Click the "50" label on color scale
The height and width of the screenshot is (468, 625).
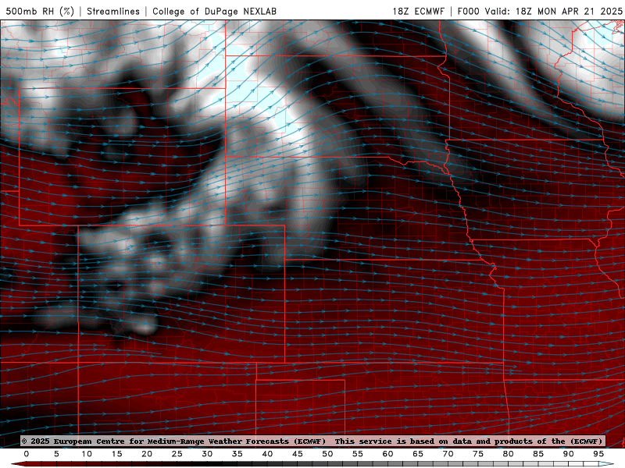click(327, 454)
